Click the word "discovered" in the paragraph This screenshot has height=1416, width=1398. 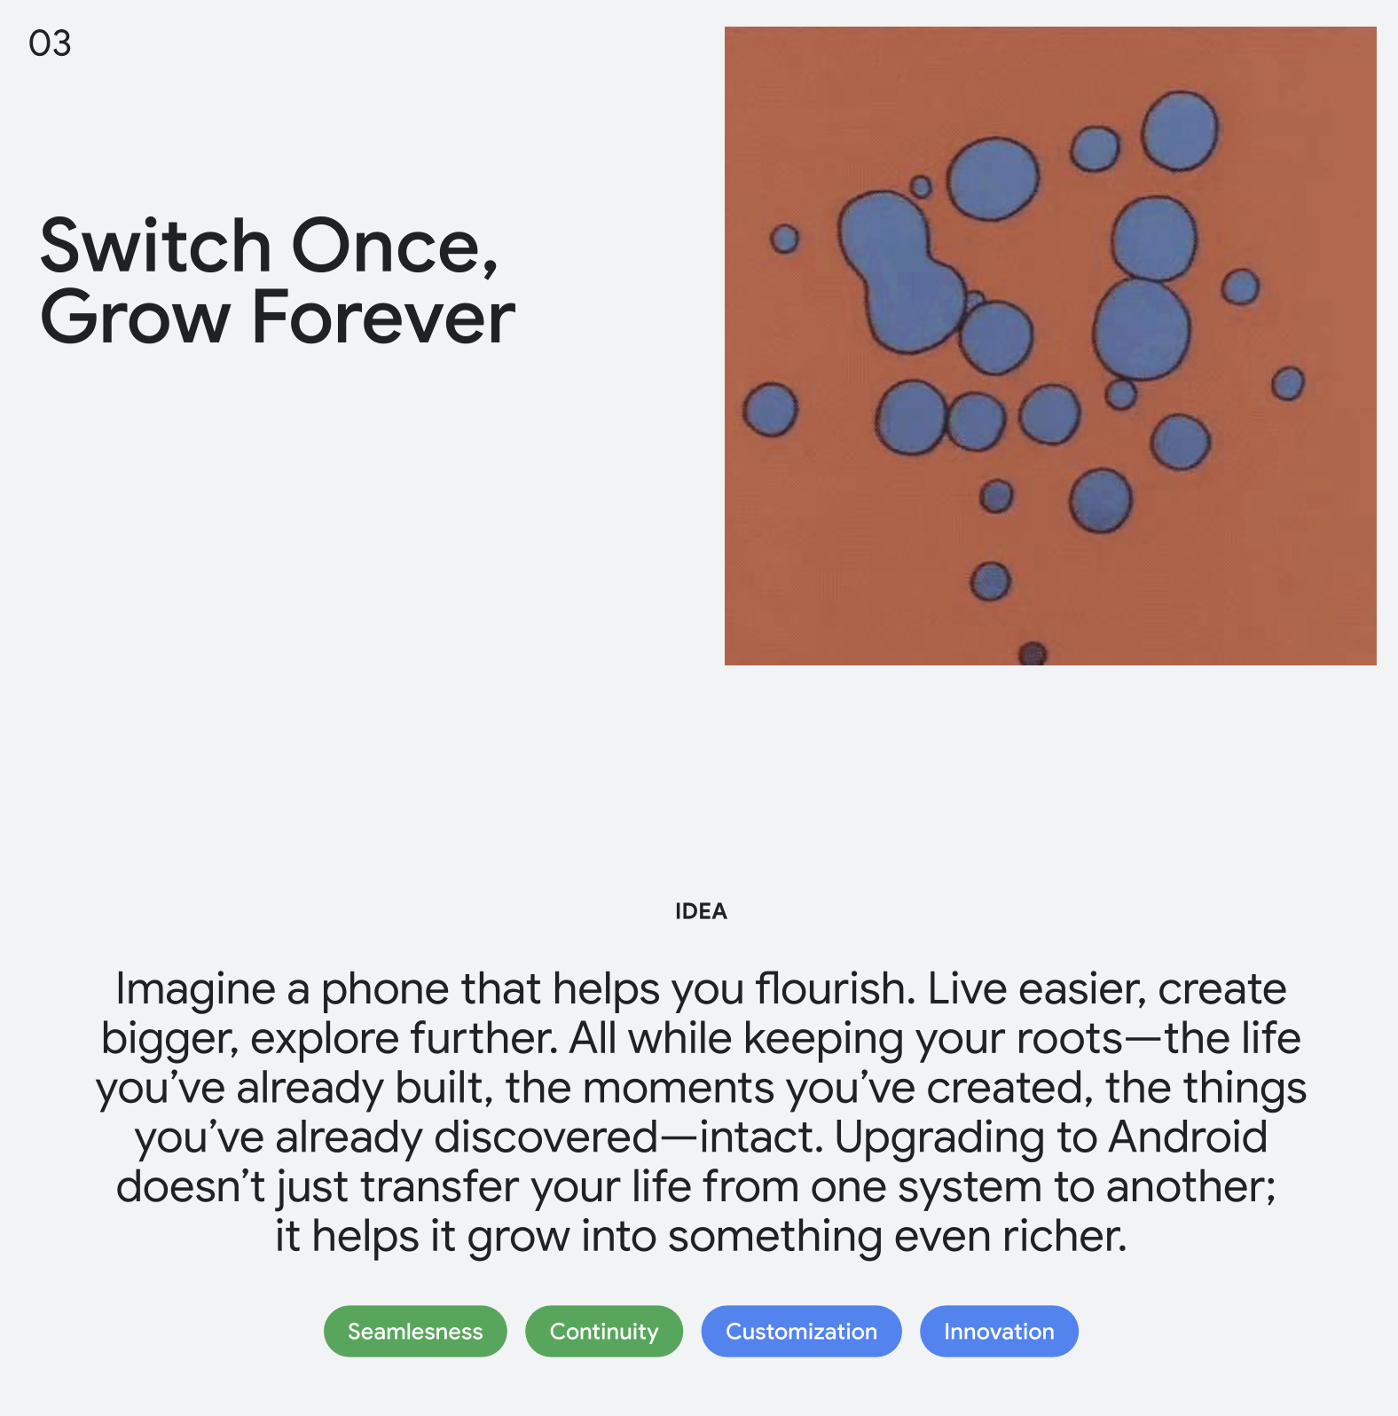point(546,1137)
